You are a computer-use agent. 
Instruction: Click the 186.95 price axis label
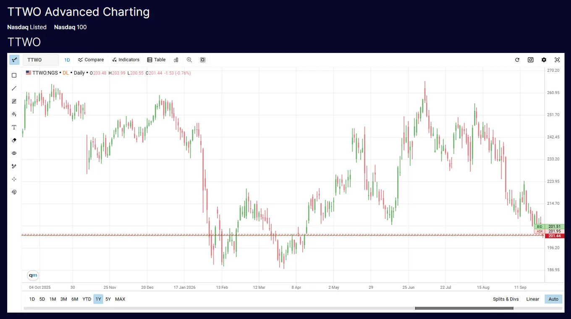click(x=553, y=270)
